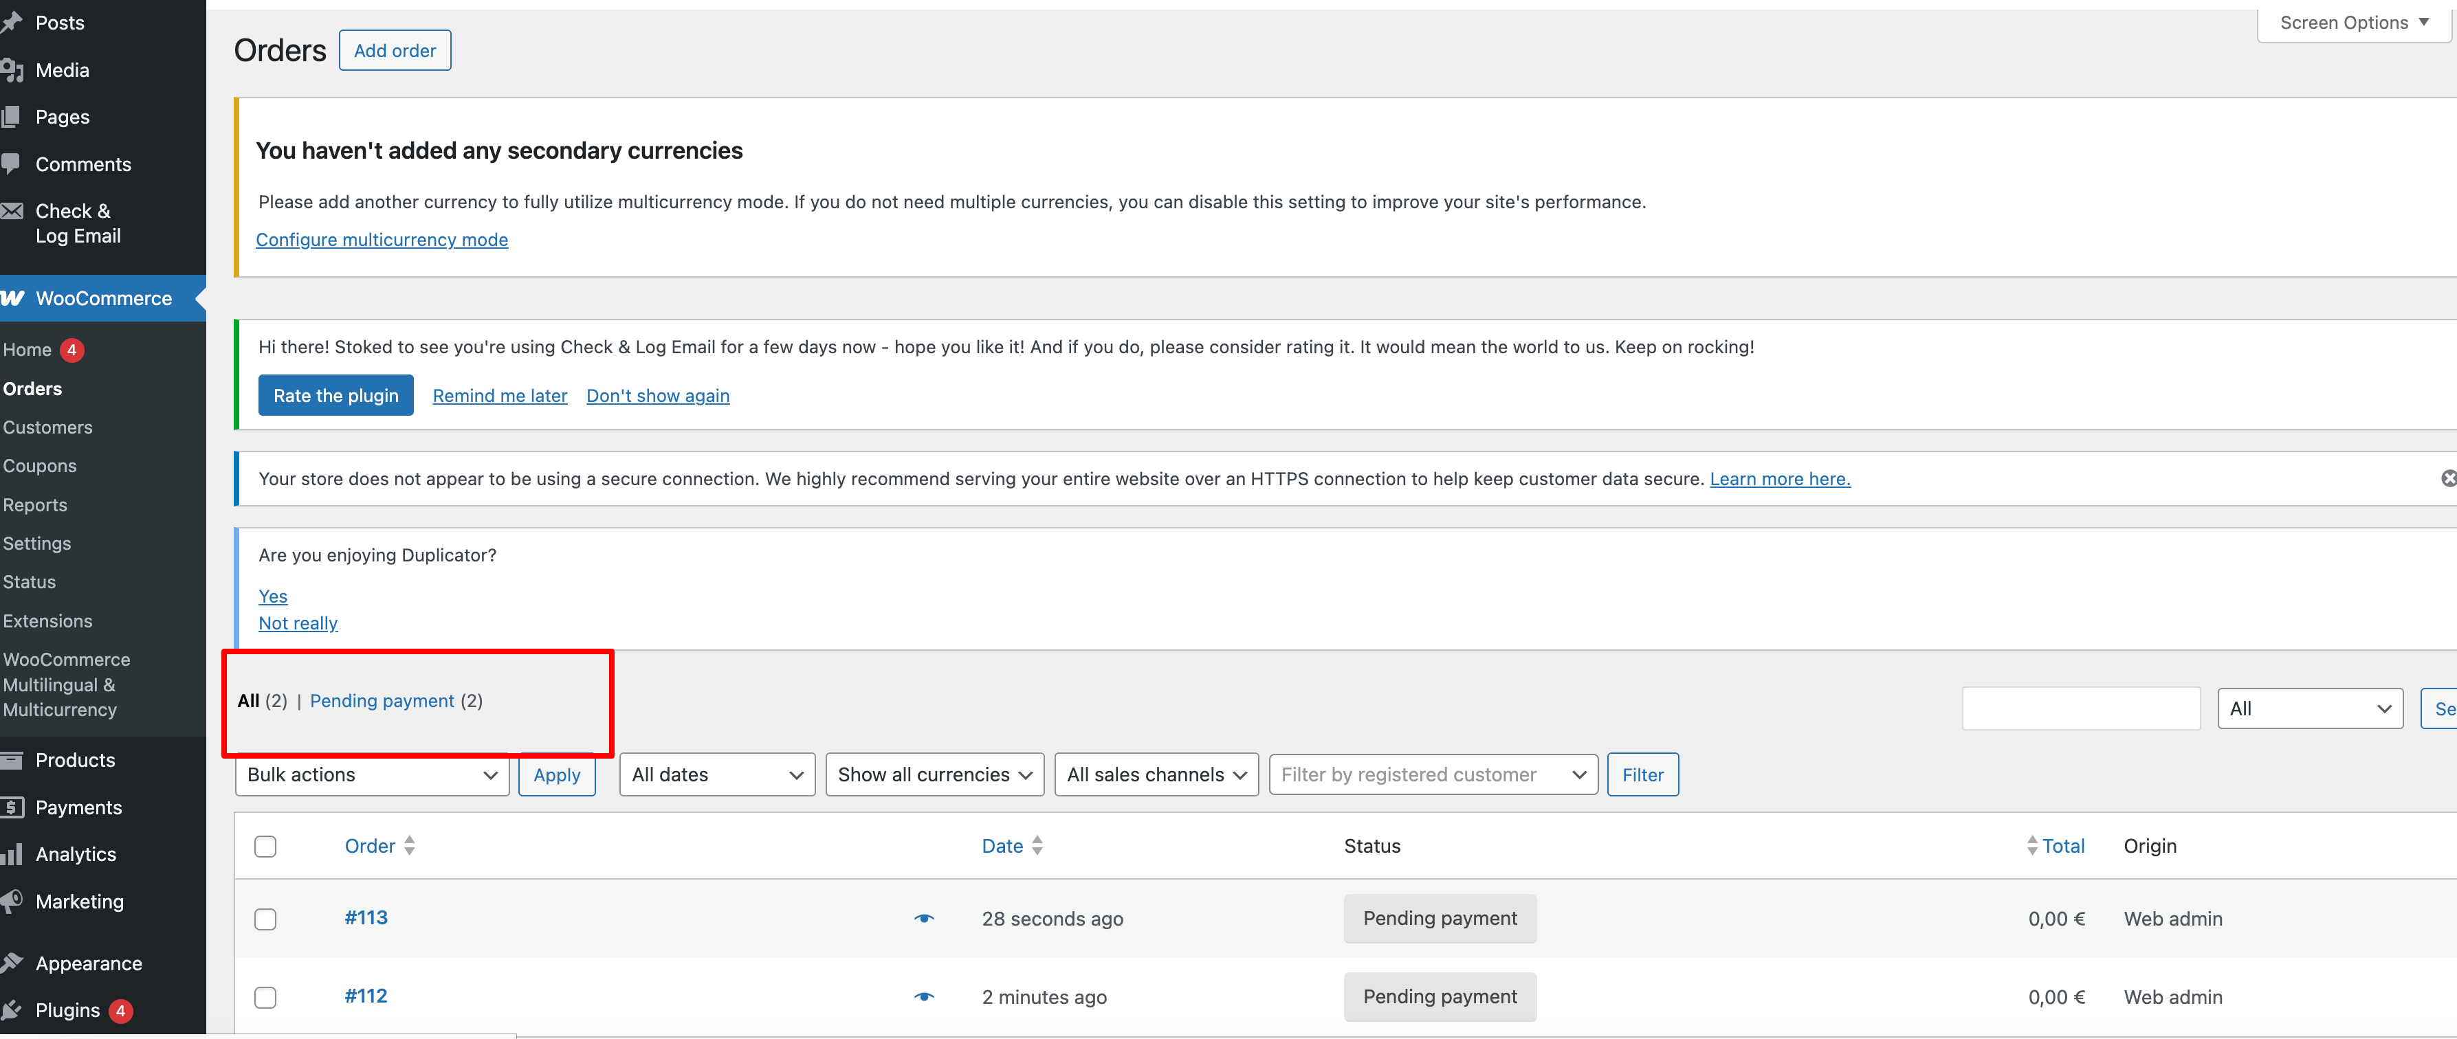Tick the checkbox for order #113
2457x1039 pixels.
click(265, 919)
